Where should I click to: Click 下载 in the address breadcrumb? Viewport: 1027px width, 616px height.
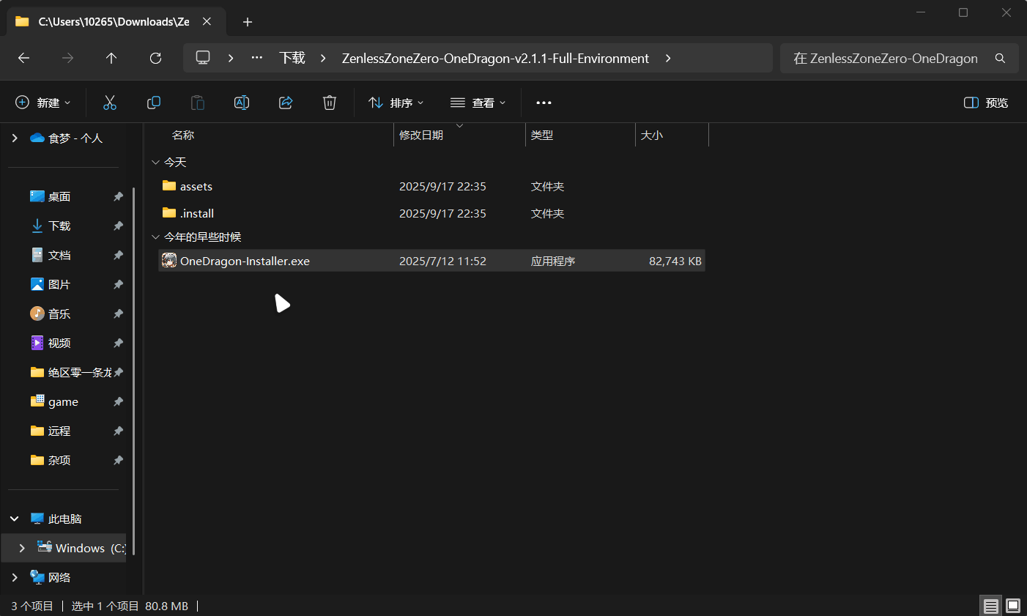click(292, 58)
